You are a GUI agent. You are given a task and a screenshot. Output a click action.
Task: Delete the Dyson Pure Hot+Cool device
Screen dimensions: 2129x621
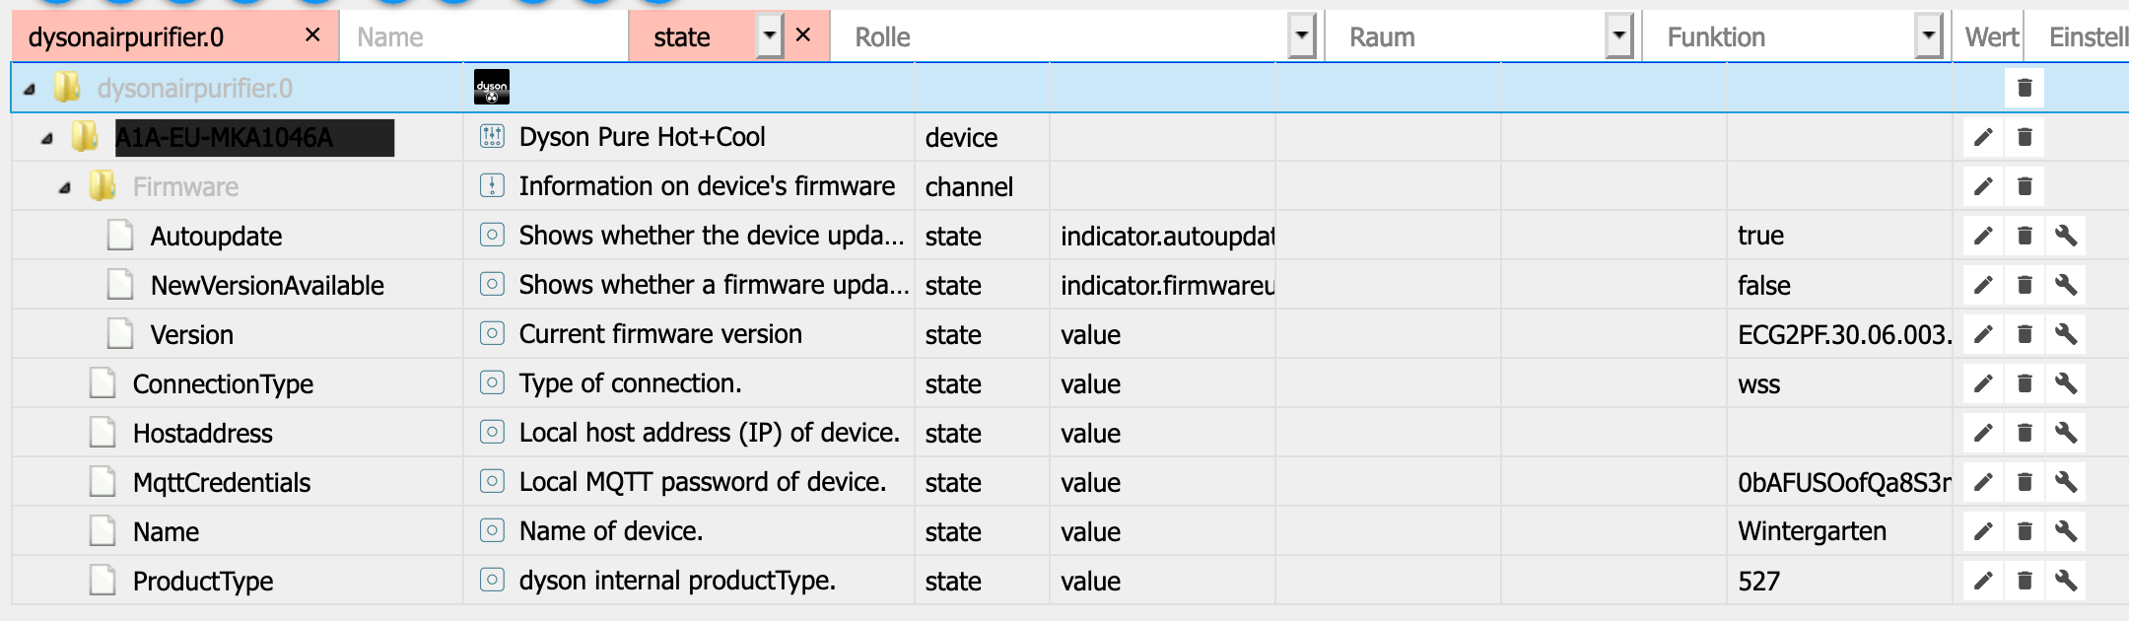[x=2025, y=137]
